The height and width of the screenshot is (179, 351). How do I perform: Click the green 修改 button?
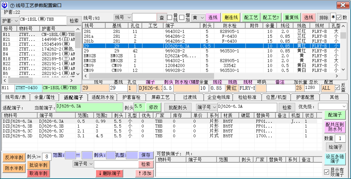(x=153, y=107)
